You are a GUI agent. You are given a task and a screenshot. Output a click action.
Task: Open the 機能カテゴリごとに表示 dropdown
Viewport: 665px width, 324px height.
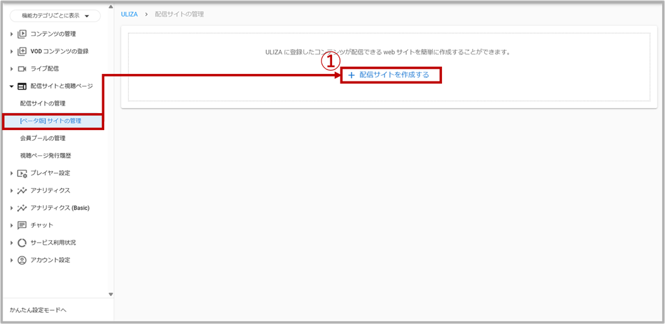click(x=55, y=16)
